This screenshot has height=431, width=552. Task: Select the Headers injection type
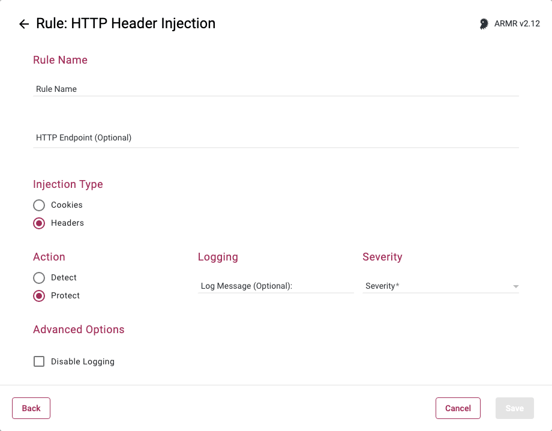click(x=39, y=223)
